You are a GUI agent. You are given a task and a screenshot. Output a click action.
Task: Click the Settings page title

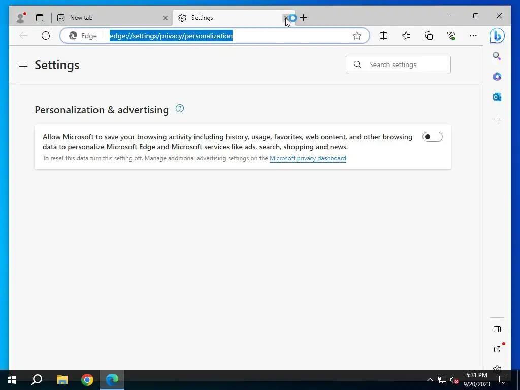click(57, 64)
